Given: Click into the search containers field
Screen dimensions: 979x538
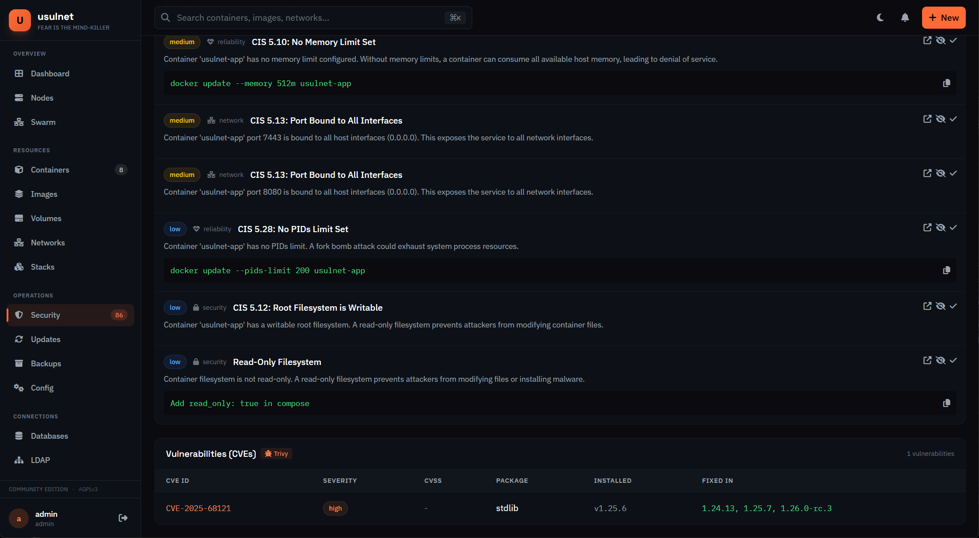Looking at the screenshot, I should [x=309, y=18].
